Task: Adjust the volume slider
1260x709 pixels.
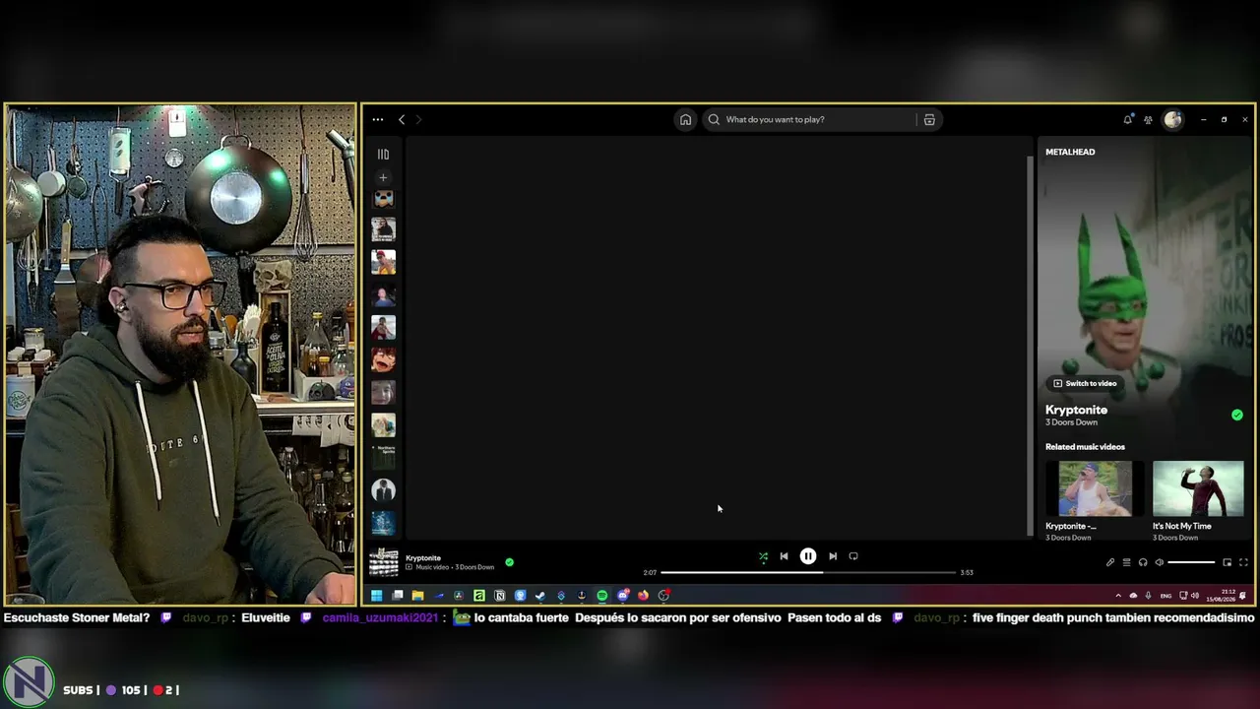Action: [1191, 562]
